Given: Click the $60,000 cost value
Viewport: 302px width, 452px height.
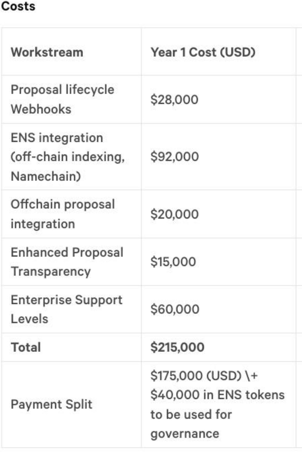Looking at the screenshot, I should click(x=175, y=309).
